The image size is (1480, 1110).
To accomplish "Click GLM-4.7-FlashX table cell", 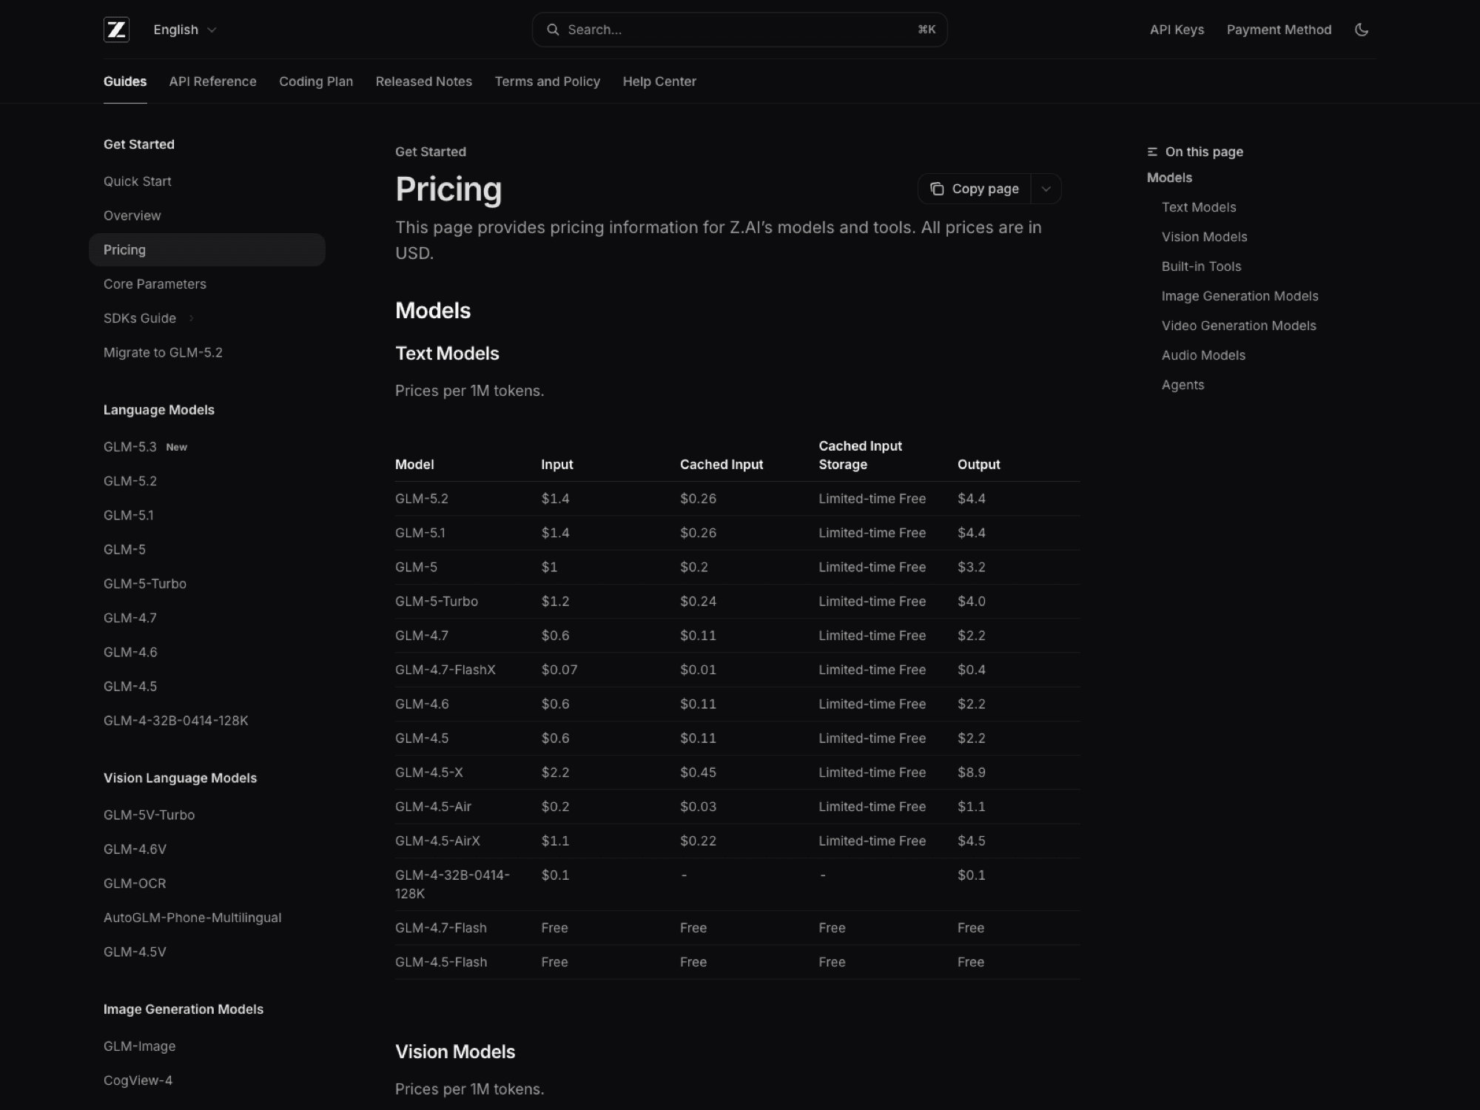I will (445, 670).
